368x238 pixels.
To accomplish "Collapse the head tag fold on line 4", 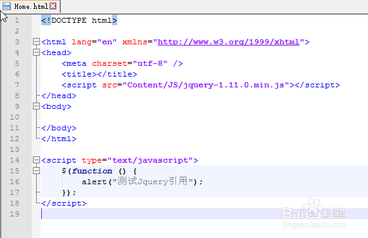I will click(x=36, y=53).
